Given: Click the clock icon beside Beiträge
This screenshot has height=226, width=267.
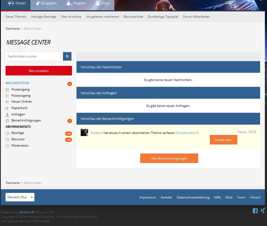Looking at the screenshot, I should click(7, 133).
